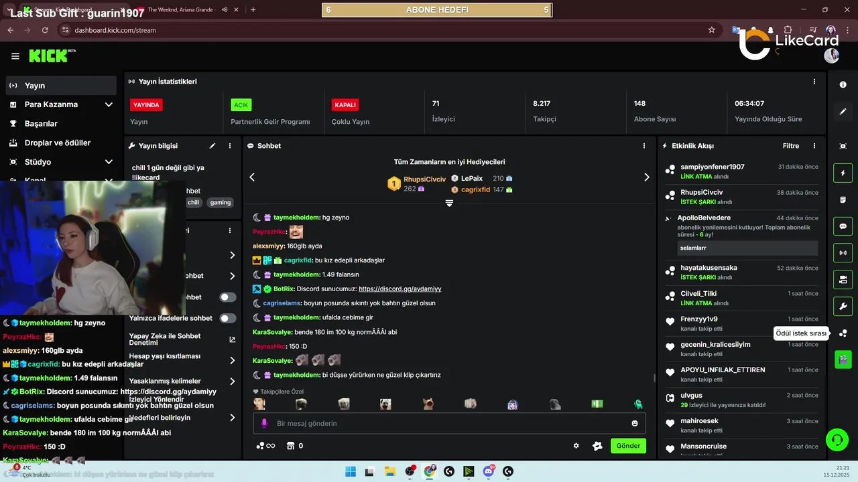This screenshot has width=858, height=482.
Task: Toggle the chat bubble icon in right sidebar
Action: point(843,226)
